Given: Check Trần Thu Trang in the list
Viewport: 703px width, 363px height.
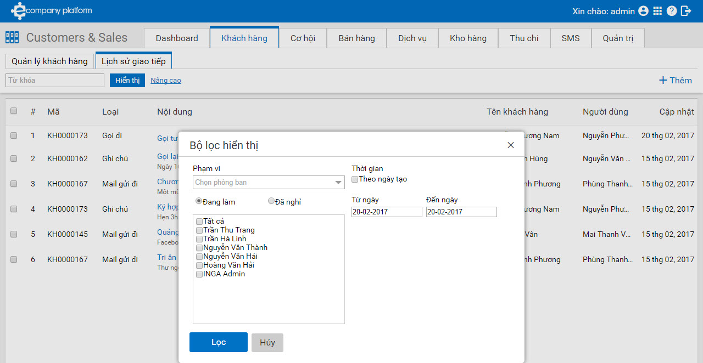Looking at the screenshot, I should (x=199, y=230).
